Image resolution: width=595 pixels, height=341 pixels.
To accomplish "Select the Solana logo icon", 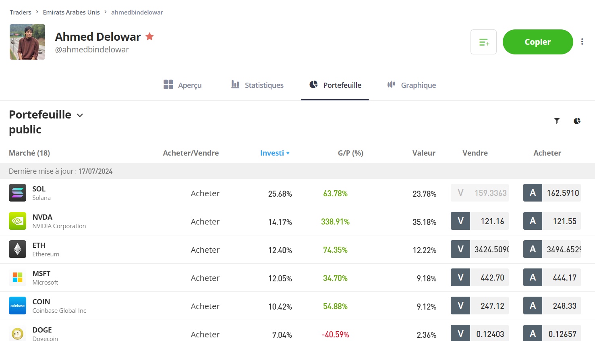I will [17, 193].
